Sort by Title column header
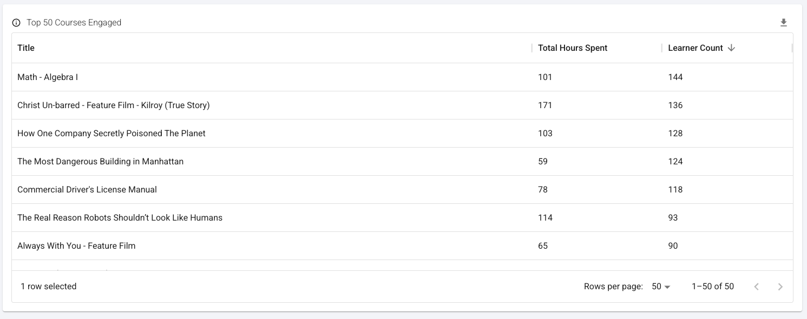 (26, 48)
